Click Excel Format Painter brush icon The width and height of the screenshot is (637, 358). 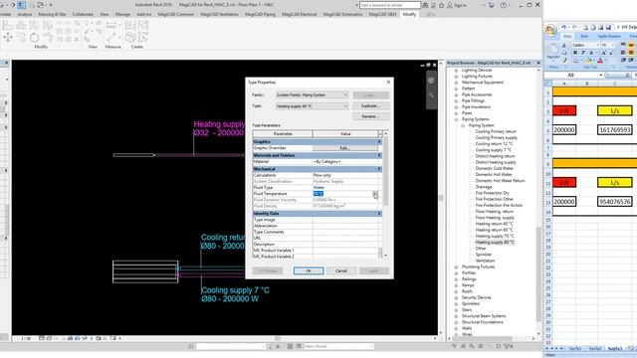[x=564, y=60]
